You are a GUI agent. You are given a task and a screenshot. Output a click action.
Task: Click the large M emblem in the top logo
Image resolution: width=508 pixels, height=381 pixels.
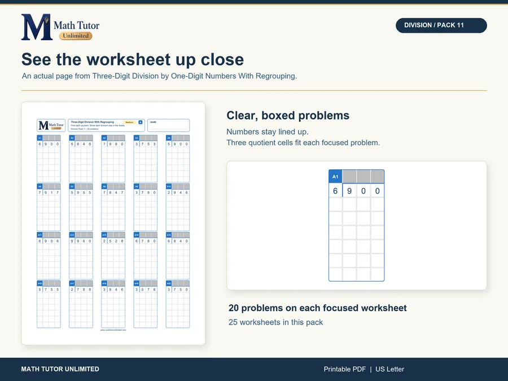click(37, 27)
